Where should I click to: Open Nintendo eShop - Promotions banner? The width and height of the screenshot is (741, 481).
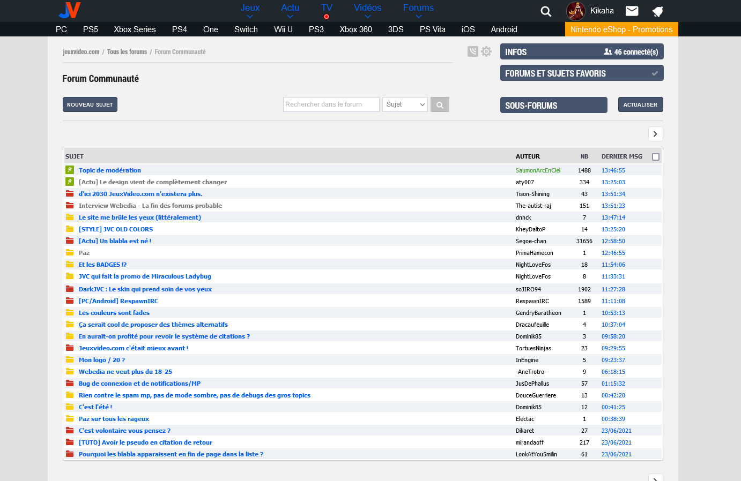(x=621, y=29)
